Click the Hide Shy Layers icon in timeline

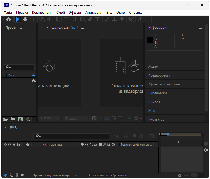[126, 136]
